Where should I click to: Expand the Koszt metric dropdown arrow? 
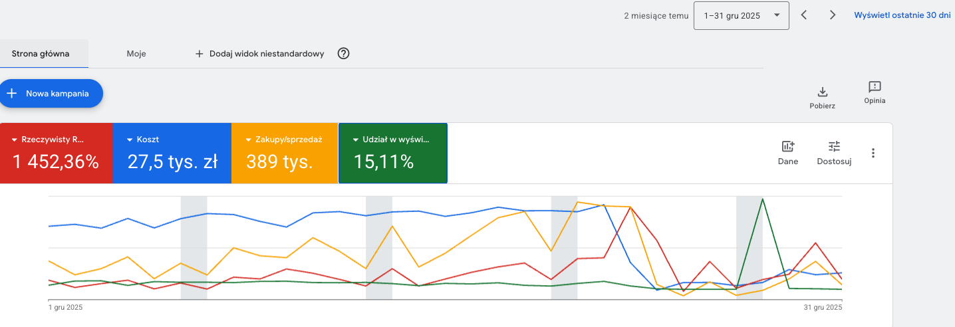coord(130,140)
